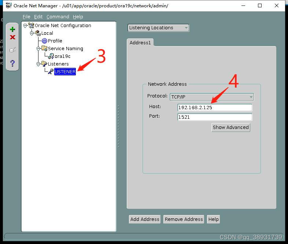288x244 pixels.
Task: Select the Oracle Net Configuration label
Action: [63, 25]
